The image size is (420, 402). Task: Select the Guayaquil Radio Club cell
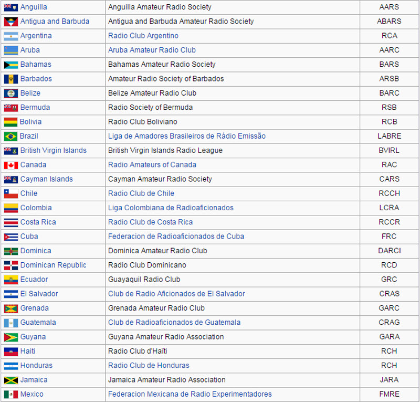tap(233, 280)
